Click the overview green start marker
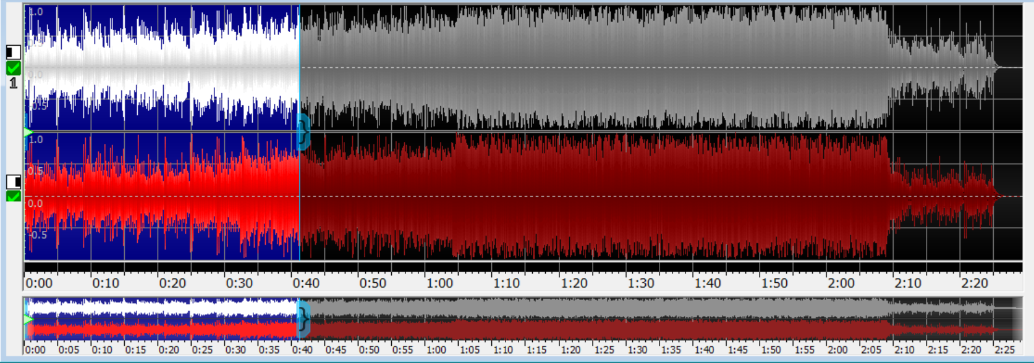1034x363 pixels. point(28,320)
